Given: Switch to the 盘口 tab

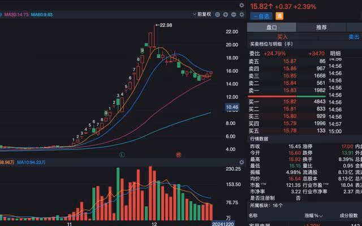Looking at the screenshot, I should pyautogui.click(x=271, y=28).
